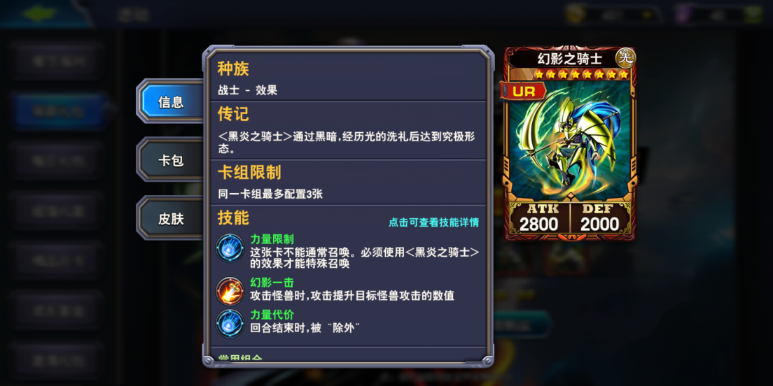Click the 卡组限制 section header

pyautogui.click(x=249, y=172)
